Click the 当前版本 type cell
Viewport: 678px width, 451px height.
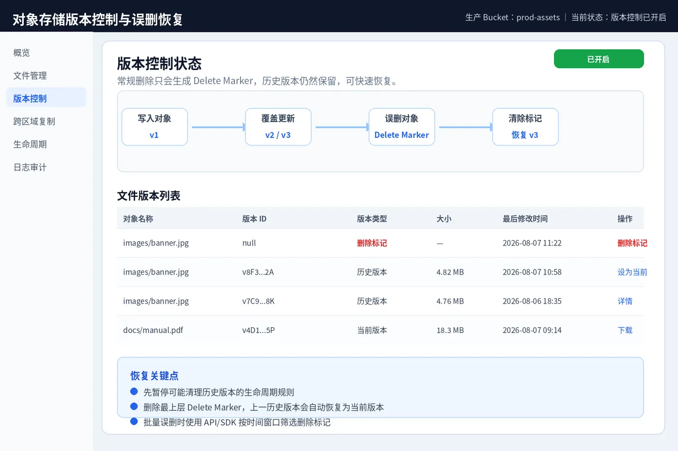[372, 330]
